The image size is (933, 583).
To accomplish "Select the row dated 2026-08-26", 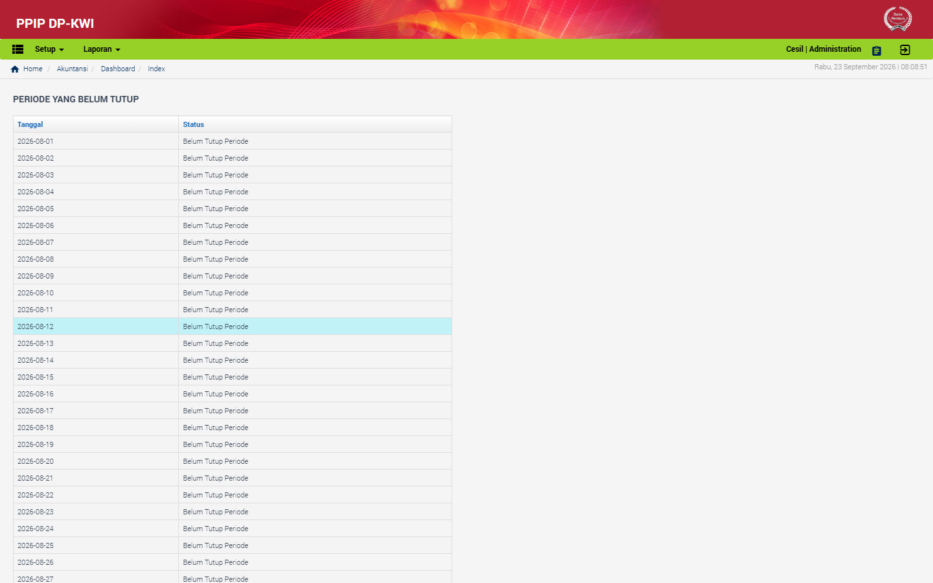I will click(233, 562).
